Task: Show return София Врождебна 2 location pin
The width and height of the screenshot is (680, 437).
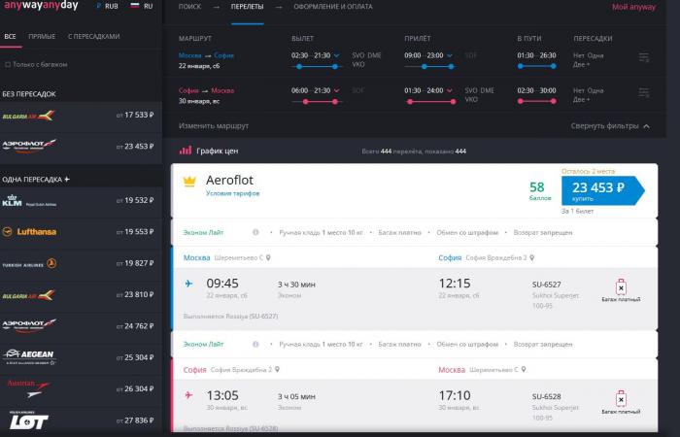Action: coord(277,370)
